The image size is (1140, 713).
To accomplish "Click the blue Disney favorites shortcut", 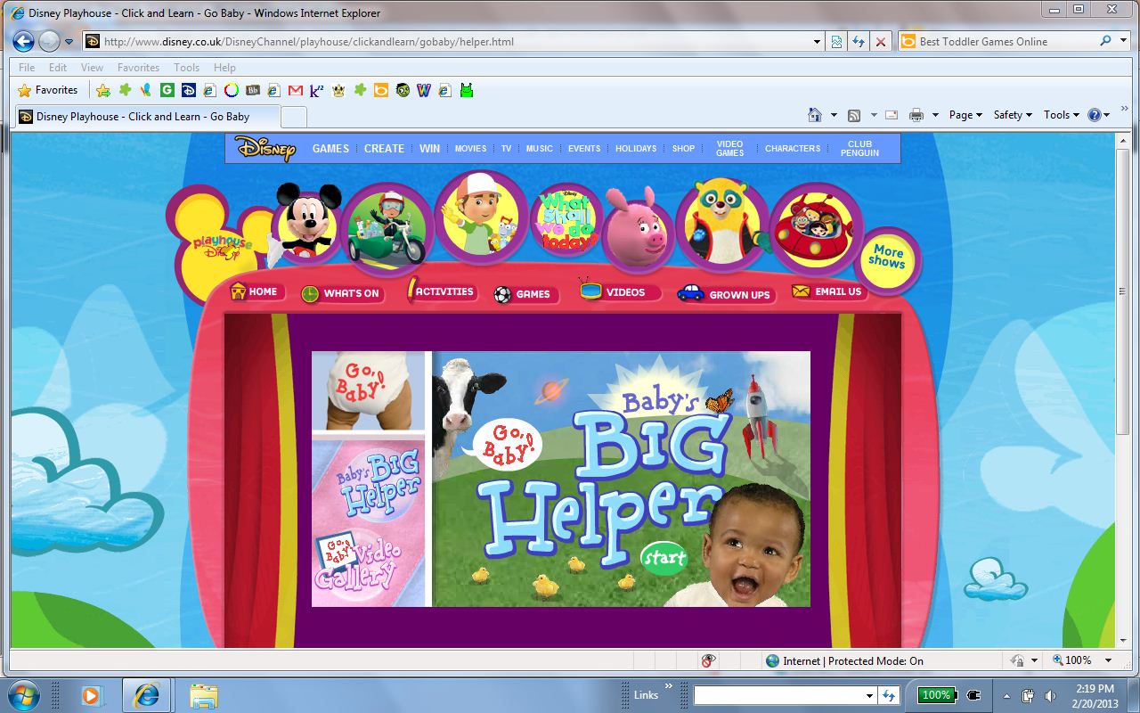I will point(188,90).
